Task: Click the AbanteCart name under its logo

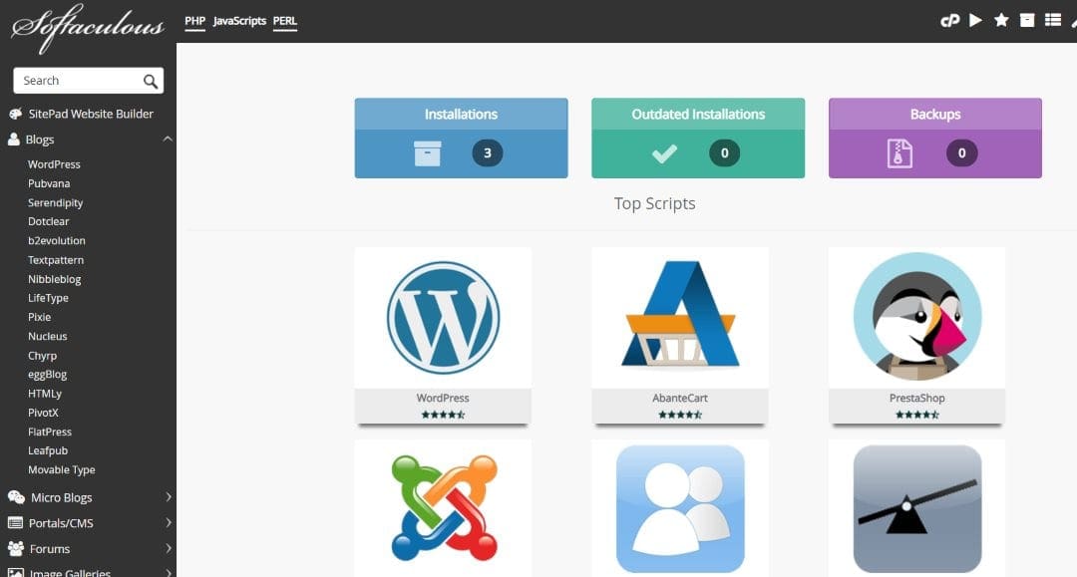Action: (x=680, y=398)
